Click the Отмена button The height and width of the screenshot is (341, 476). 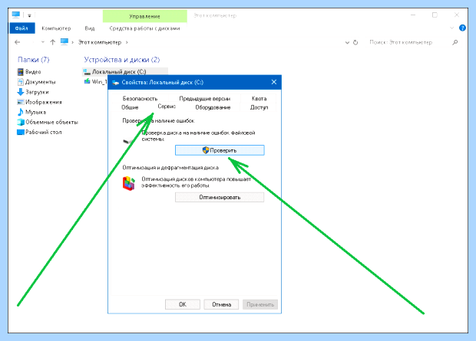pyautogui.click(x=221, y=304)
